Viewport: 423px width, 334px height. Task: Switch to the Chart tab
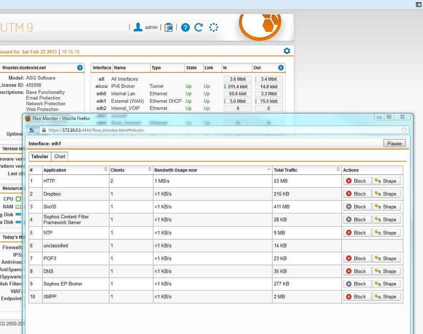pos(60,157)
